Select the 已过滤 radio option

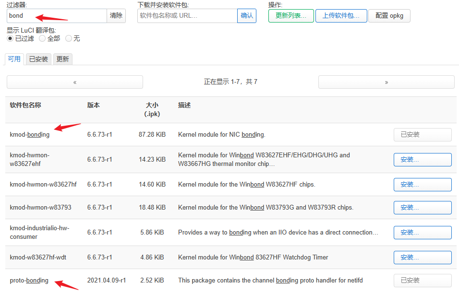10,38
